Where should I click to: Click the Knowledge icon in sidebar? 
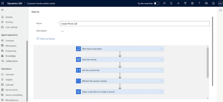coord(2,56)
